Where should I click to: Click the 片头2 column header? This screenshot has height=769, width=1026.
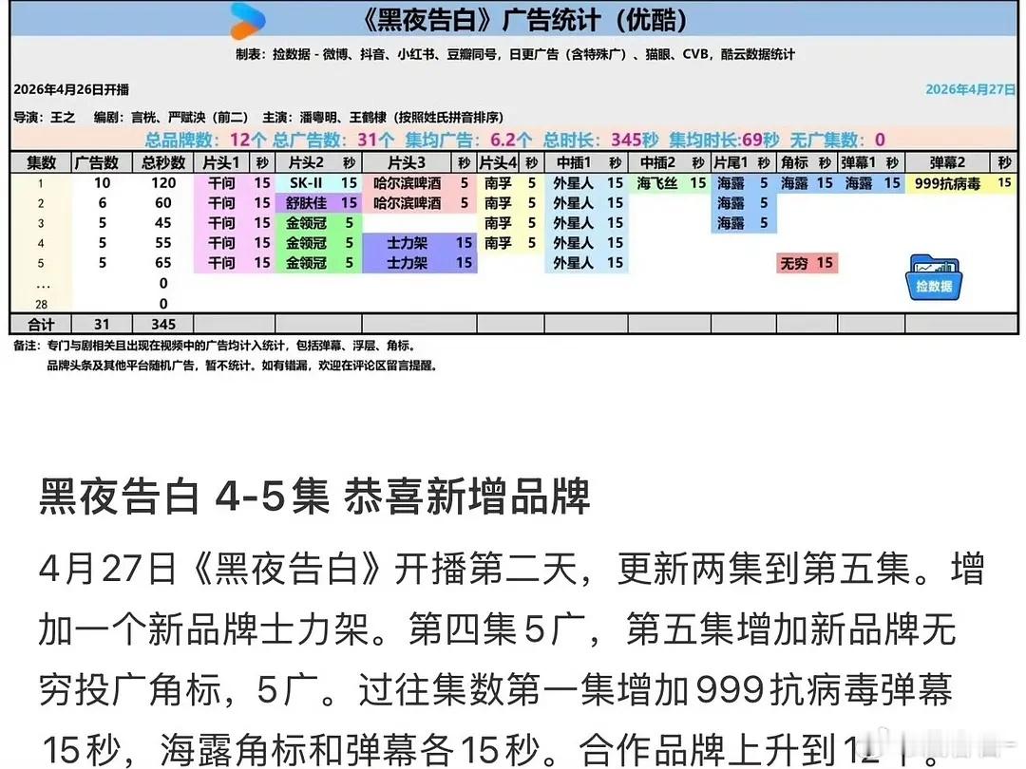click(306, 162)
